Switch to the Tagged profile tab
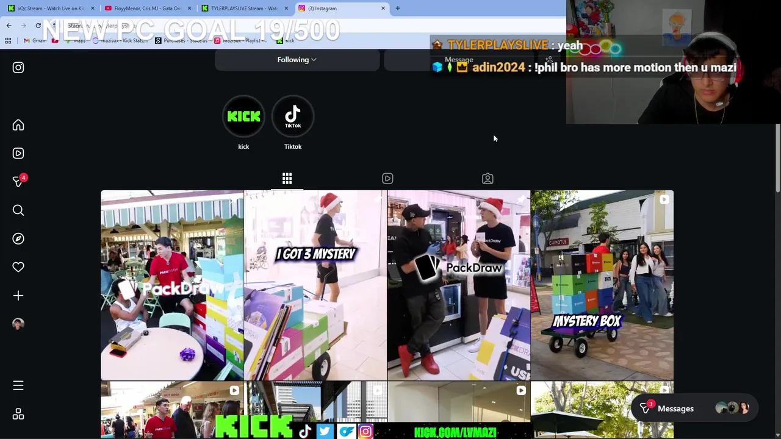 (488, 179)
